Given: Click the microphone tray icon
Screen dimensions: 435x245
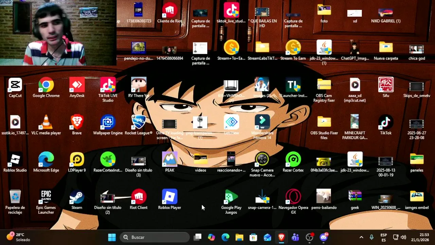Looking at the screenshot, I should [x=371, y=237].
